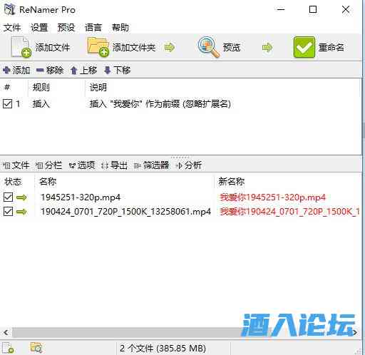This screenshot has width=365, height=355.
Task: Add a new rule with 添加
Action: tap(16, 70)
